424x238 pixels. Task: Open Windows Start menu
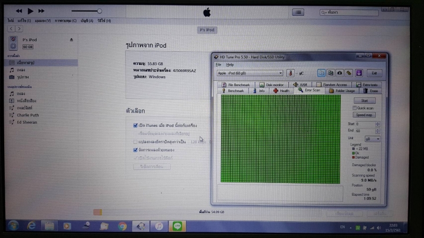click(x=13, y=226)
